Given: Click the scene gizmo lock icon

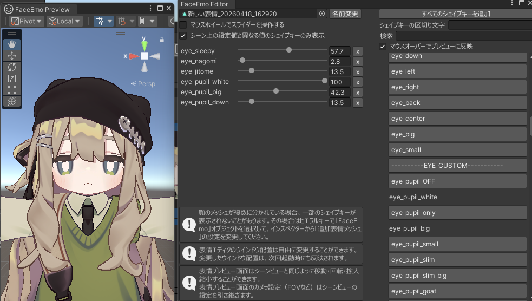Looking at the screenshot, I should click(x=162, y=40).
